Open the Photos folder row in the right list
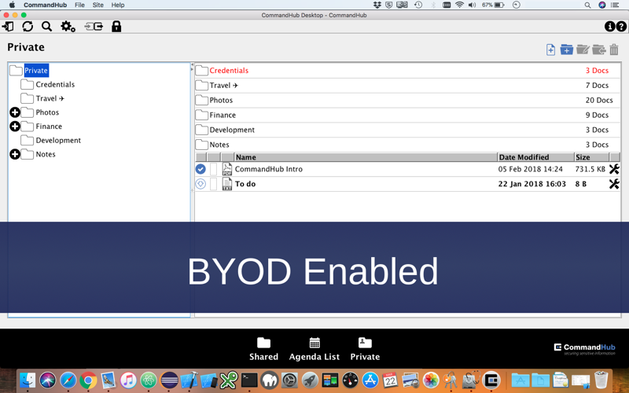The height and width of the screenshot is (393, 629). pyautogui.click(x=407, y=101)
